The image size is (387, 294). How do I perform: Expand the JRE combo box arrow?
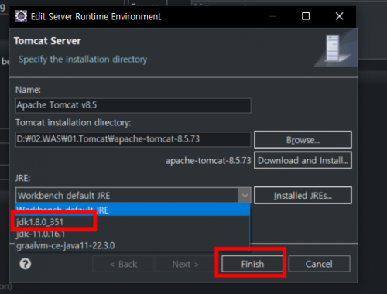245,195
